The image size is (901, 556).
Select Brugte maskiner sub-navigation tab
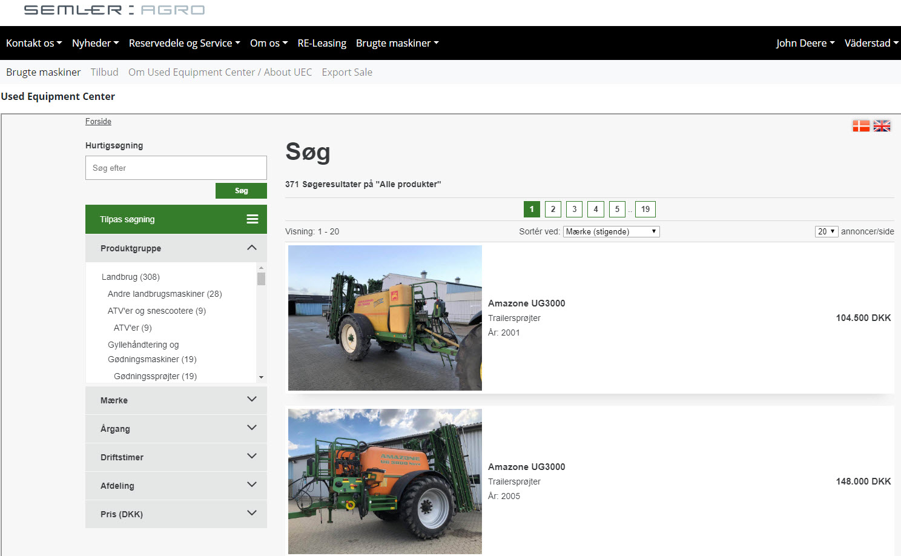[43, 72]
